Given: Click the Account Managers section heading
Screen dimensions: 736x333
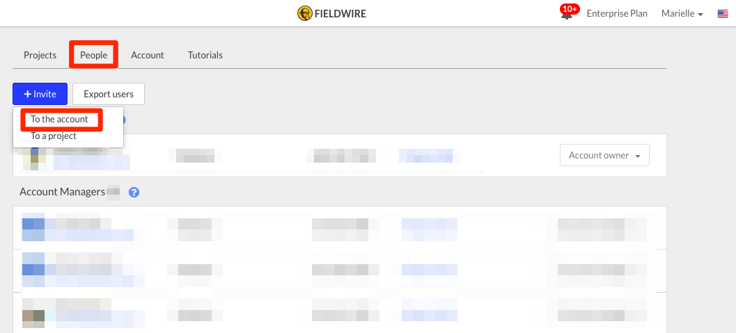Looking at the screenshot, I should coord(63,192).
